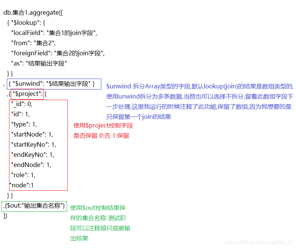This screenshot has height=249, width=296.
Task: Click the line 'db.集合1.aggregate(['
Action: (x=33, y=13)
